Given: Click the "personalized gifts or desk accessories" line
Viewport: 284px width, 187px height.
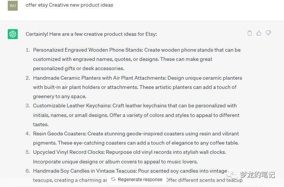Looking at the screenshot, I should click(x=78, y=68).
